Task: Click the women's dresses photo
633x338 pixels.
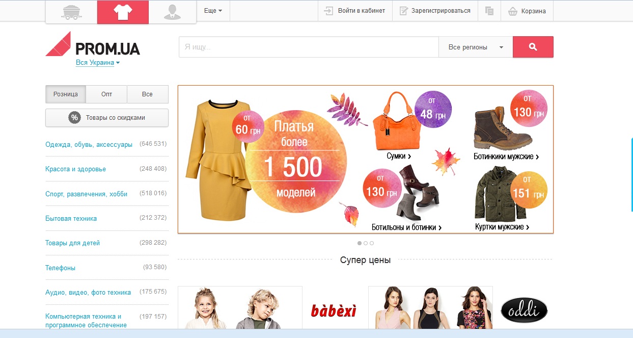Action: tap(430, 307)
